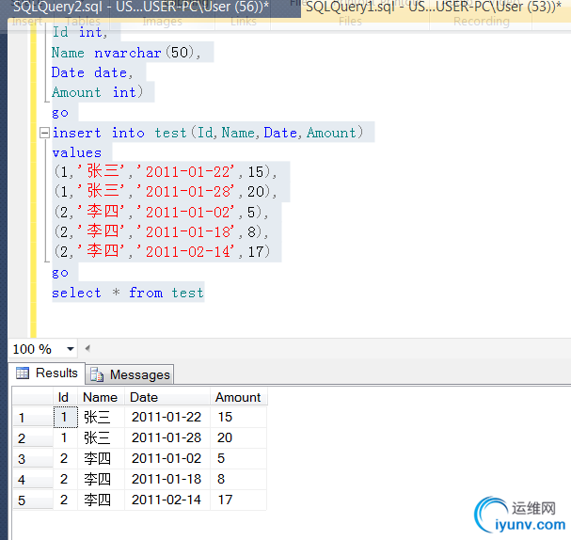
Task: Click the Amount cell showing 20
Action: pyautogui.click(x=239, y=437)
